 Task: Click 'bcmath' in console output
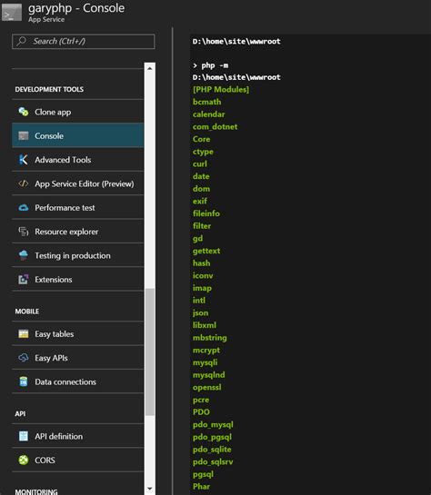point(207,102)
